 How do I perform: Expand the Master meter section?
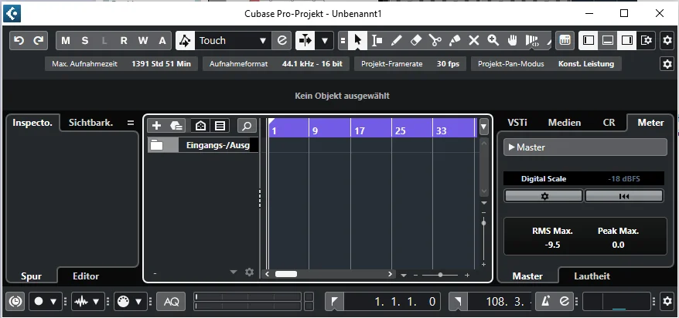point(585,147)
